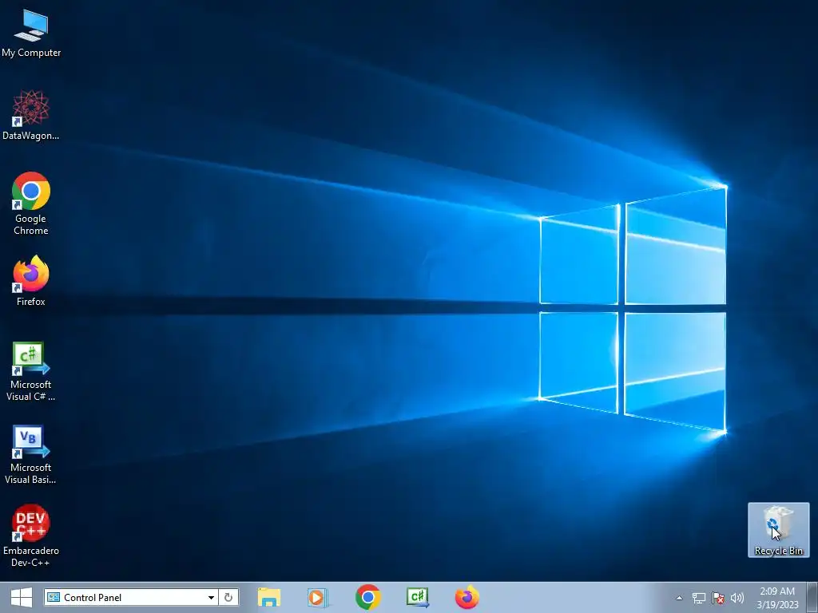This screenshot has height=613, width=818.
Task: Click the refresh button next to address bar
Action: (228, 597)
